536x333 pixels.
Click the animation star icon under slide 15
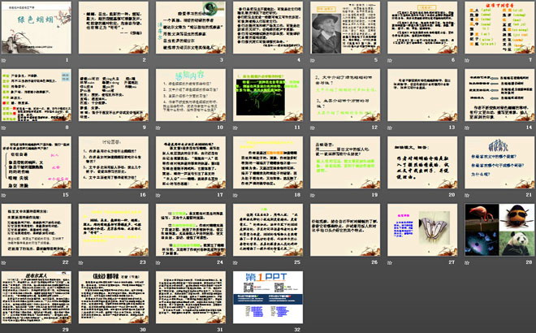[4, 195]
